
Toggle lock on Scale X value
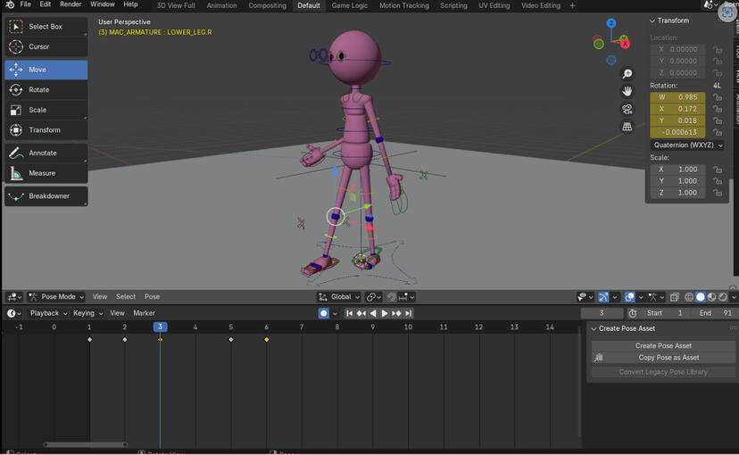(718, 170)
